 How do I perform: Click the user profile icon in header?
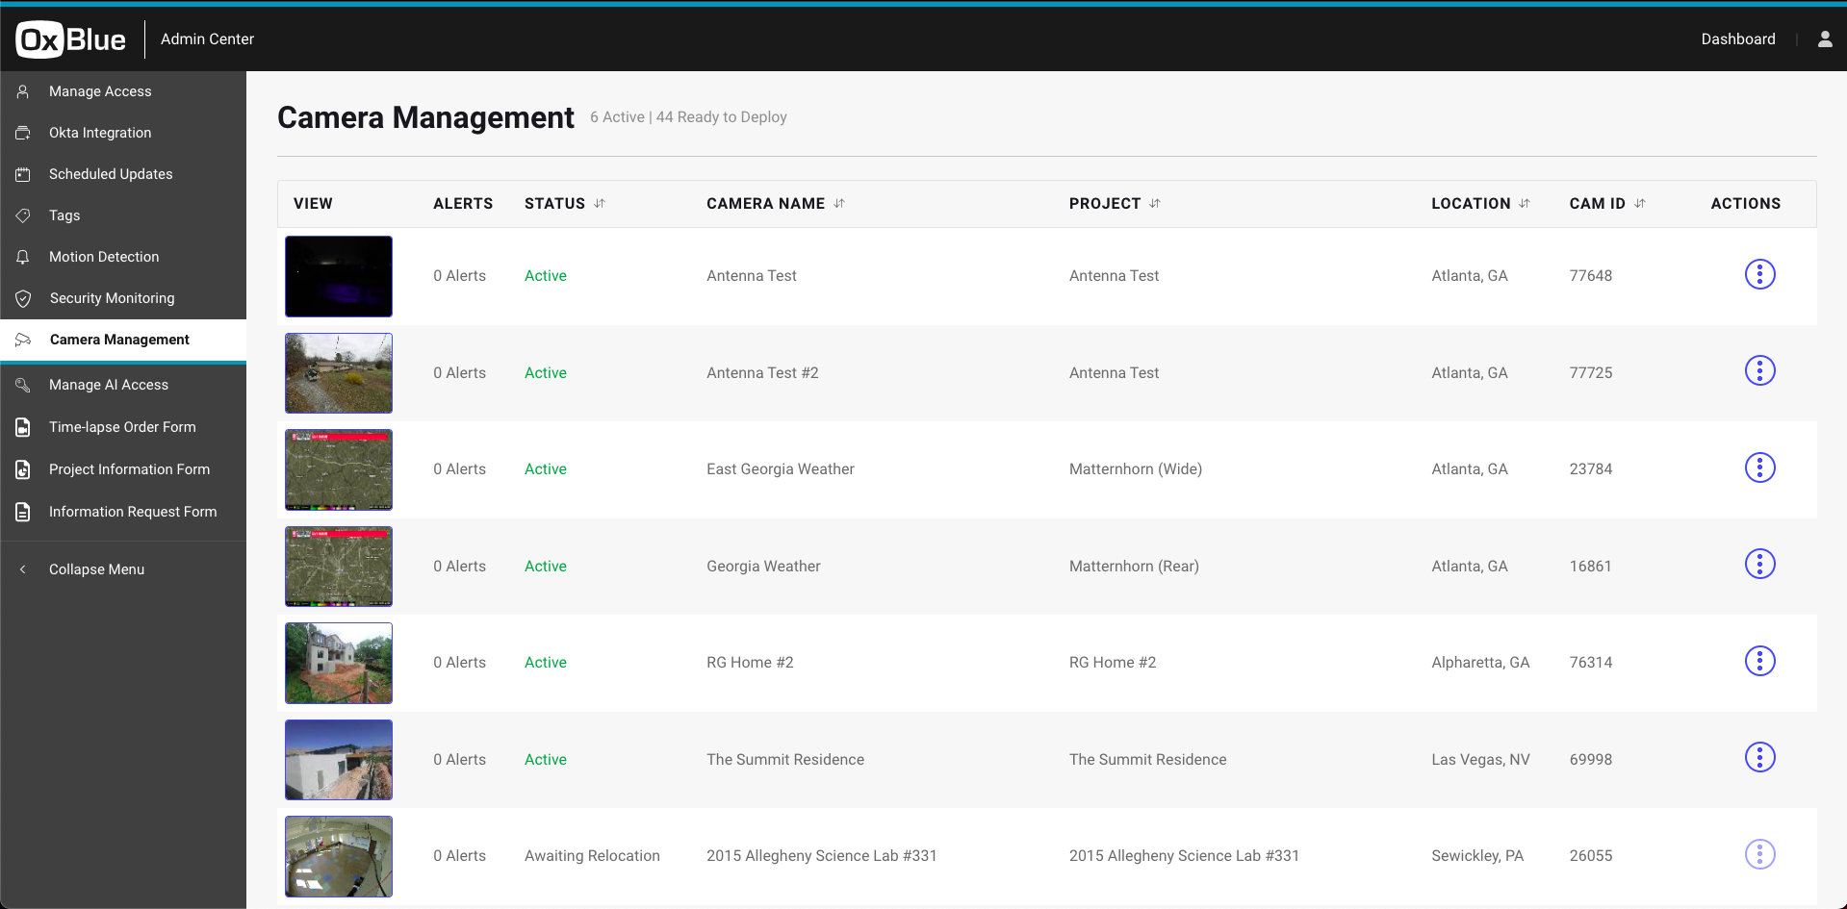pos(1824,39)
